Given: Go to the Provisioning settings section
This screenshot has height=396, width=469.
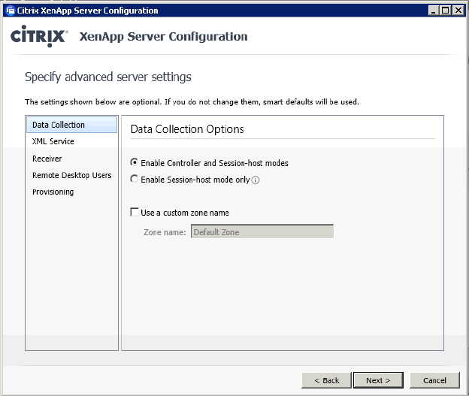Looking at the screenshot, I should tap(53, 192).
